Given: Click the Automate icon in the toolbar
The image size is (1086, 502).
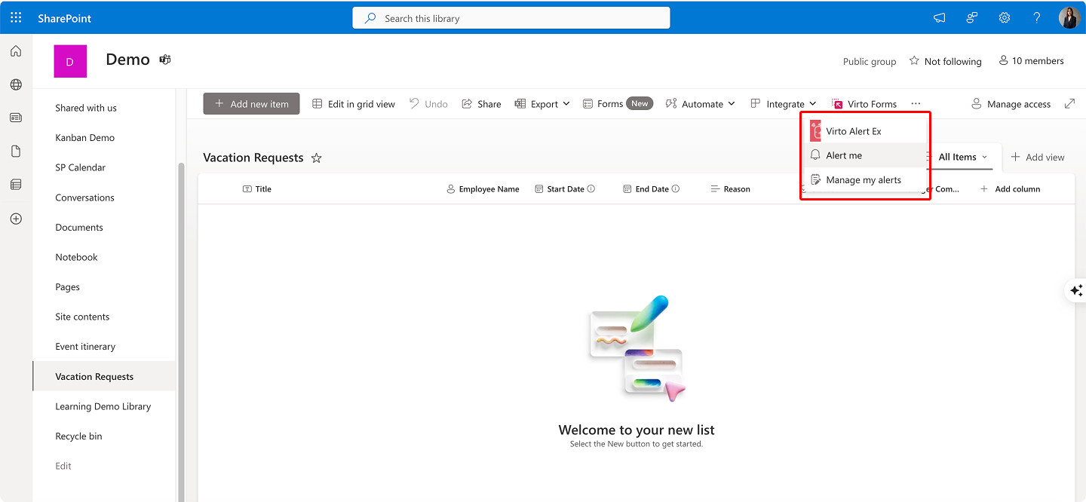Looking at the screenshot, I should click(x=670, y=103).
